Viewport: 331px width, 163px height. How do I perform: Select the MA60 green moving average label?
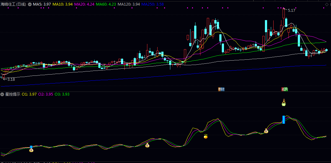coord(106,4)
